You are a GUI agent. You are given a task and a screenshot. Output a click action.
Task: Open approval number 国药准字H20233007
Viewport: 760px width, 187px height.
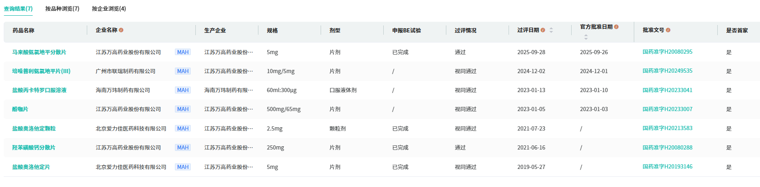tap(667, 109)
